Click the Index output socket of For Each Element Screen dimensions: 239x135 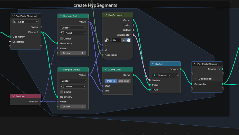pos(41,27)
